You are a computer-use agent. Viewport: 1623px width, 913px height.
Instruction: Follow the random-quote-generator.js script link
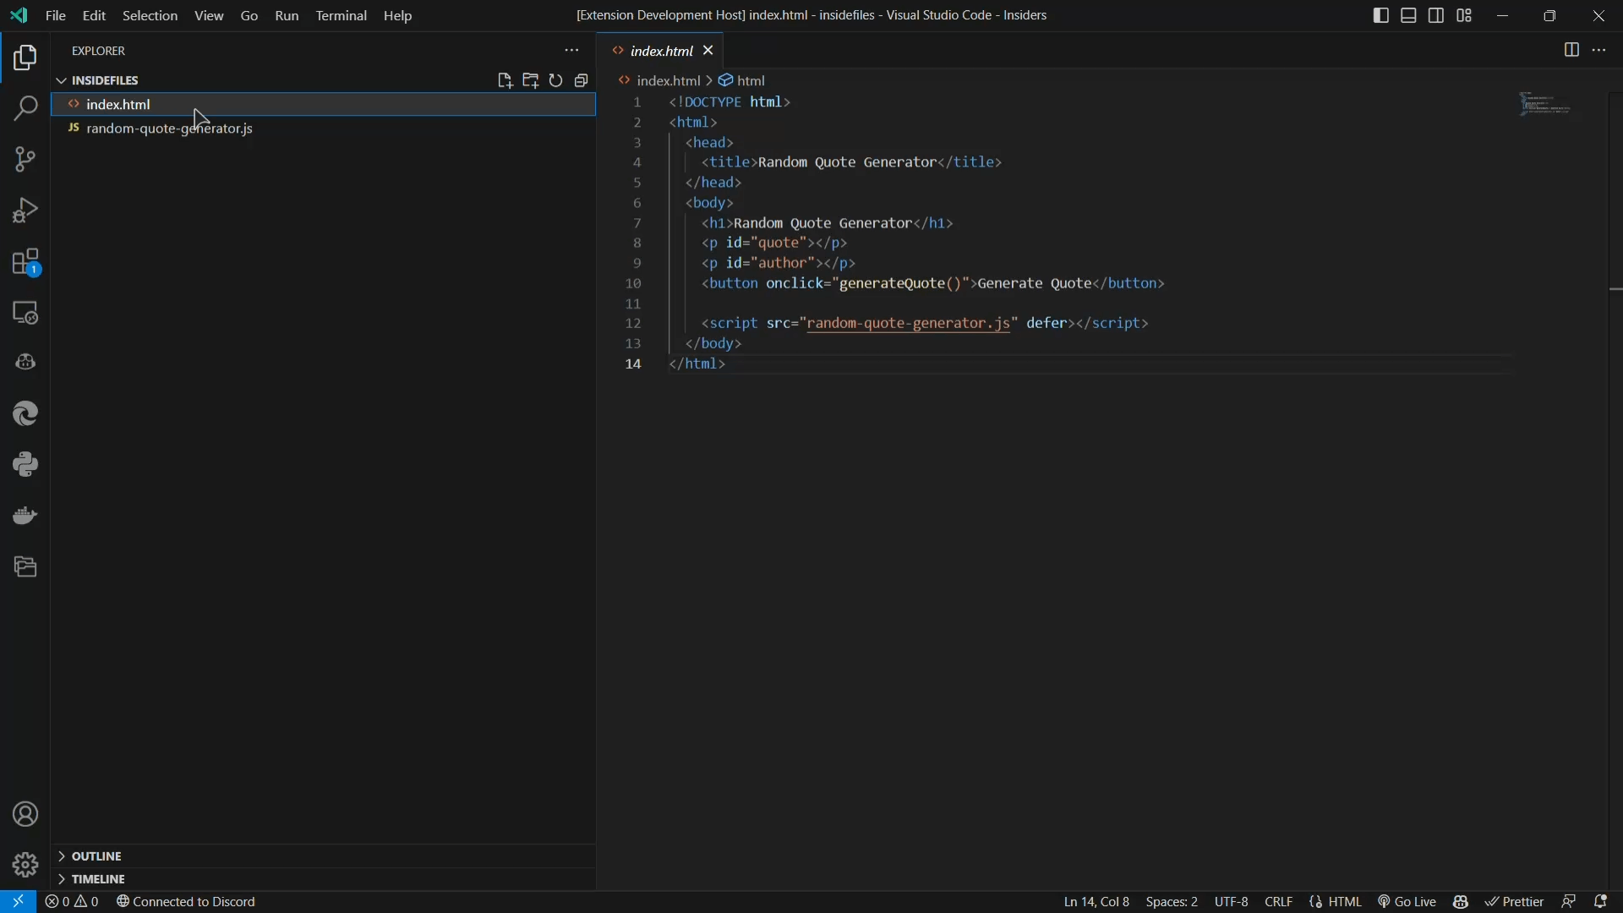909,324
